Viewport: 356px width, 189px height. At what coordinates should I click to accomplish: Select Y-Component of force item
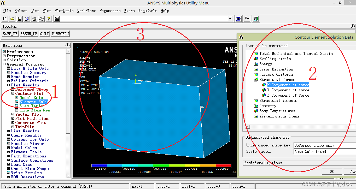[x=288, y=90]
